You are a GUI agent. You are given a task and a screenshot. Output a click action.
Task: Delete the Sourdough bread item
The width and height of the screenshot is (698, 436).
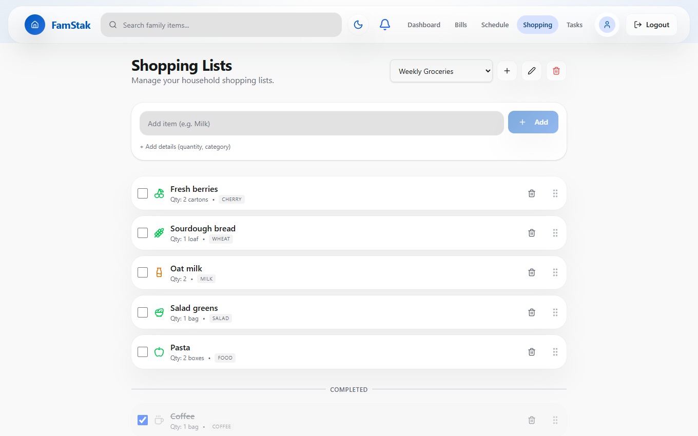[532, 233]
